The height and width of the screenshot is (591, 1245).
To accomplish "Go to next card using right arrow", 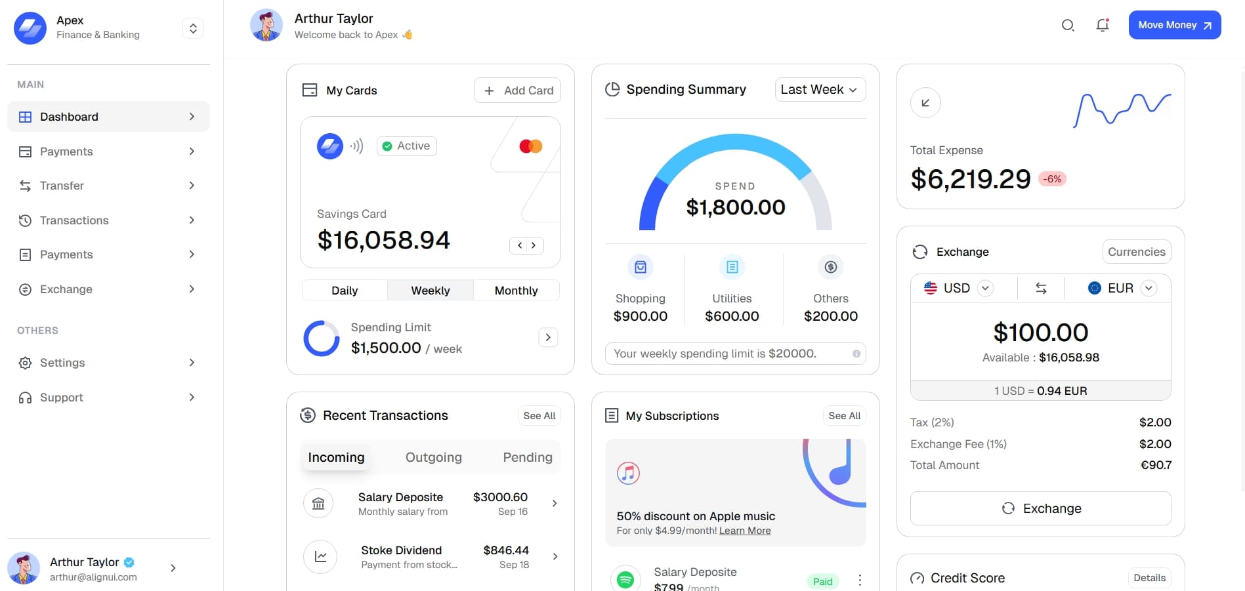I will coord(534,245).
